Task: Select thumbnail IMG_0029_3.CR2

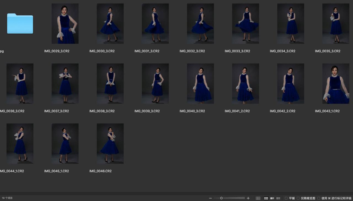Action: click(65, 24)
